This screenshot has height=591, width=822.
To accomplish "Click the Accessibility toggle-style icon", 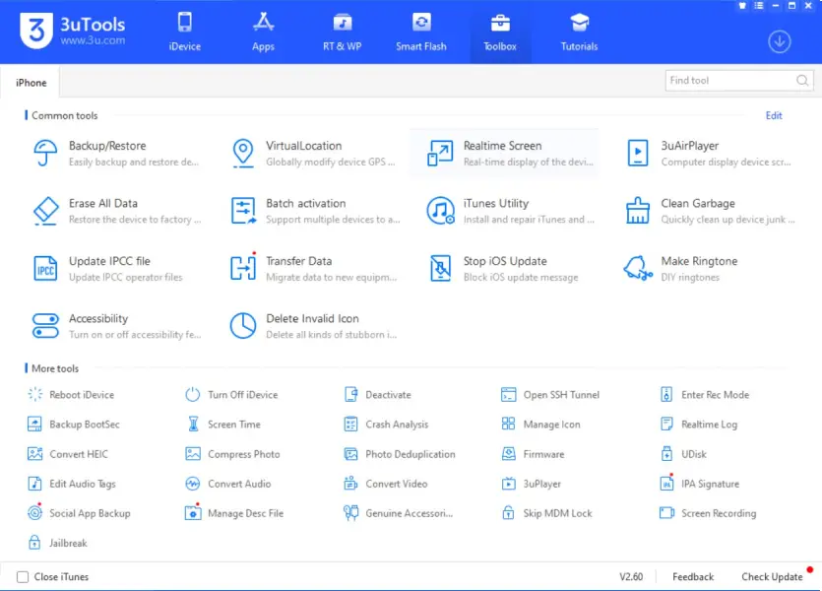I will (x=45, y=326).
